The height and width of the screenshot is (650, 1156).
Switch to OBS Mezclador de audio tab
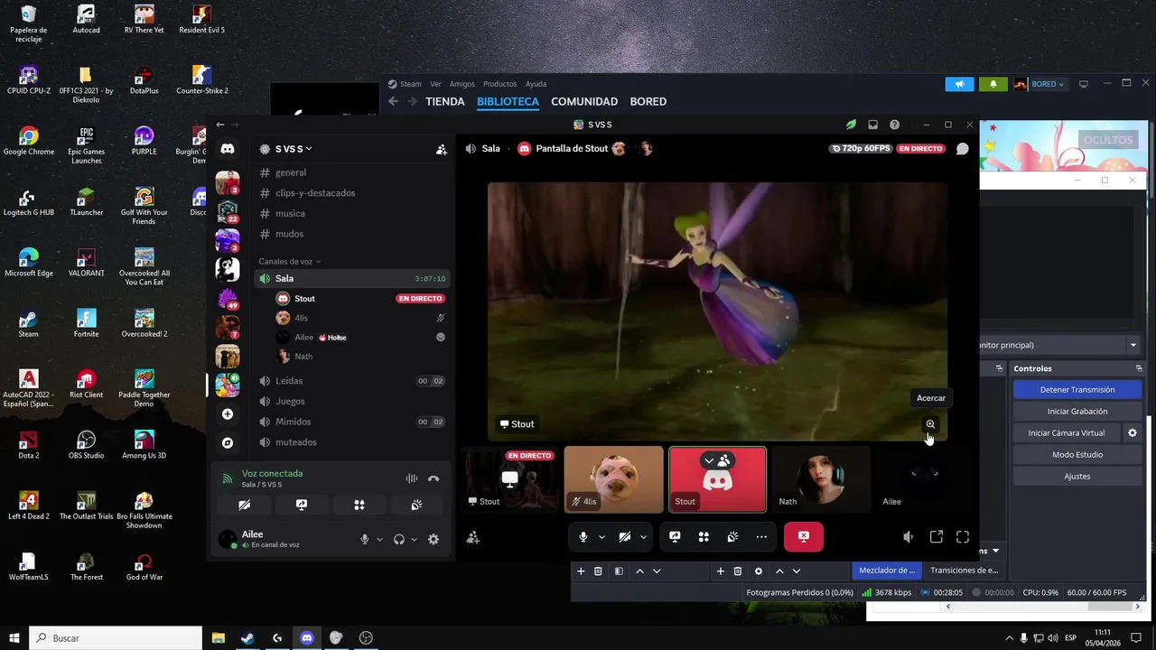click(x=887, y=571)
